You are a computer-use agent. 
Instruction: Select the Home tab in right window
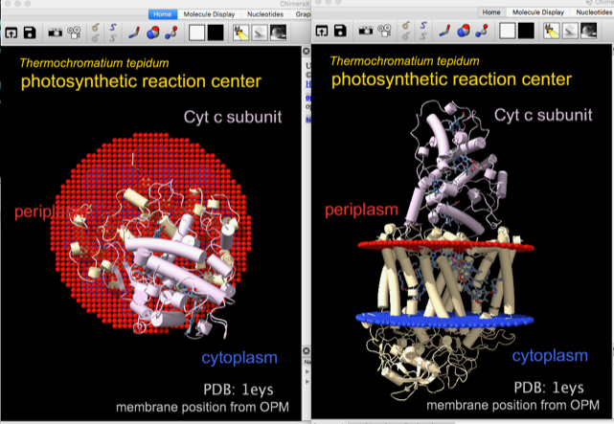(492, 11)
